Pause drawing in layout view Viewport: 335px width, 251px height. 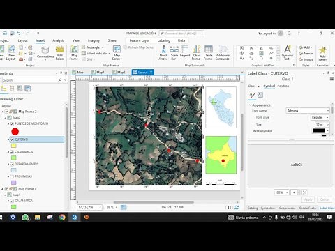pos(229,207)
